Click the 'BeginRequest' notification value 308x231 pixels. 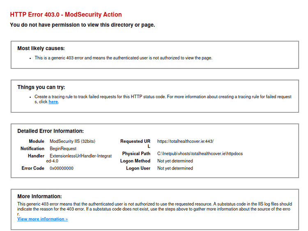pos(63,149)
